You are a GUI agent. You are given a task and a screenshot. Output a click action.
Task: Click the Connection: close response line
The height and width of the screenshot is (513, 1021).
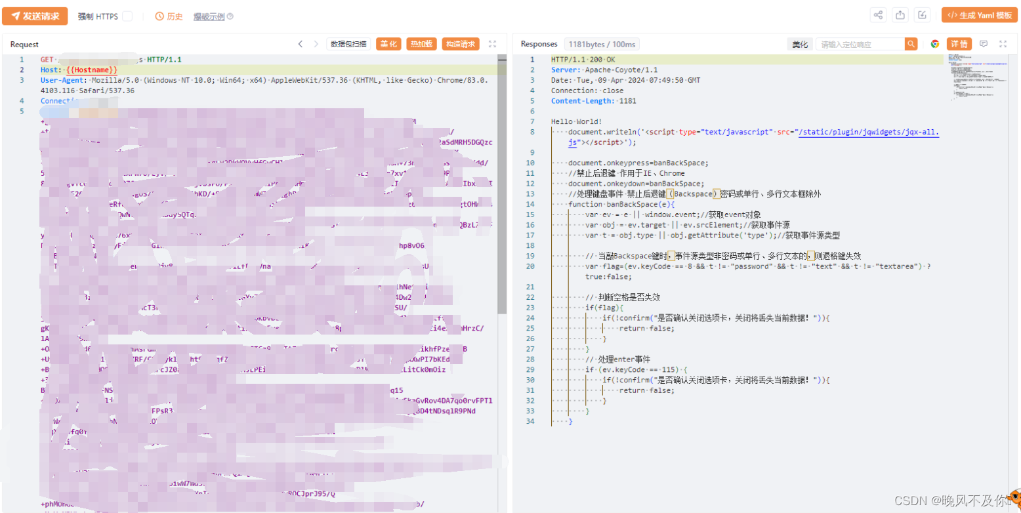[587, 91]
